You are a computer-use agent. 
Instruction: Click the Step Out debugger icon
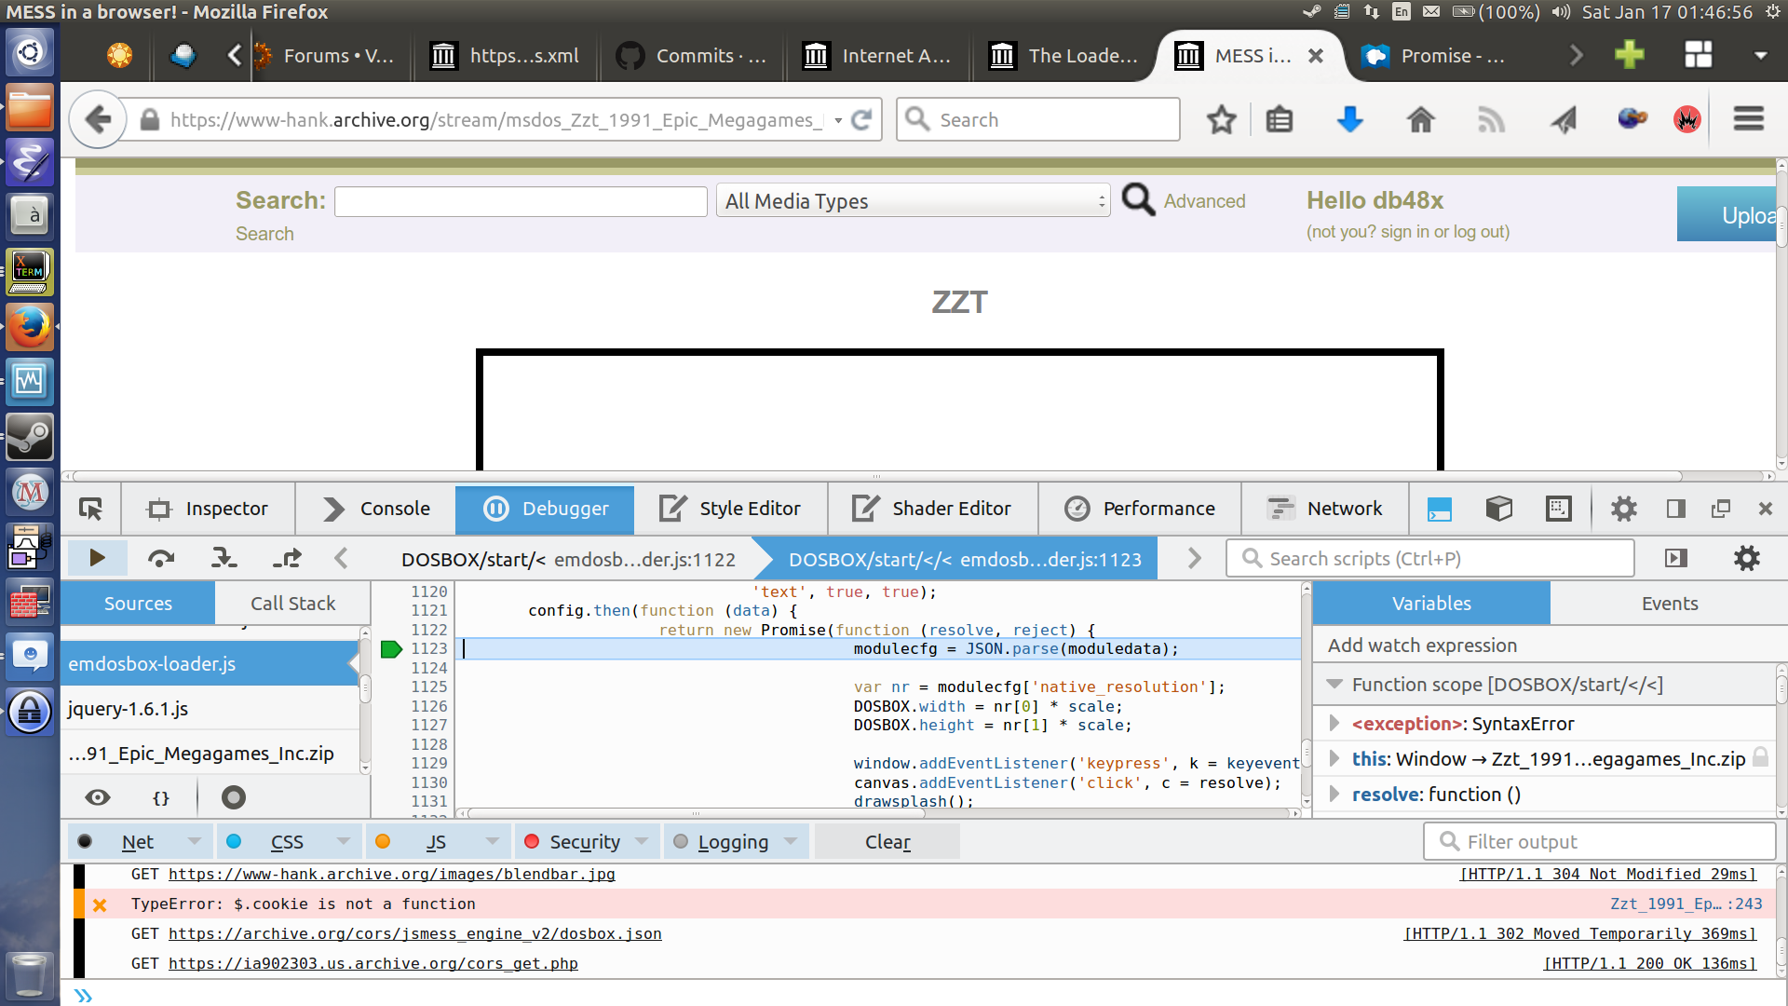pyautogui.click(x=287, y=558)
